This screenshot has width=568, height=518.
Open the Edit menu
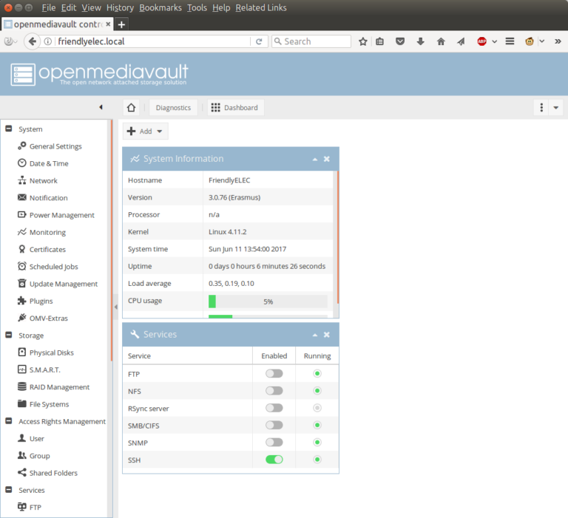click(69, 7)
